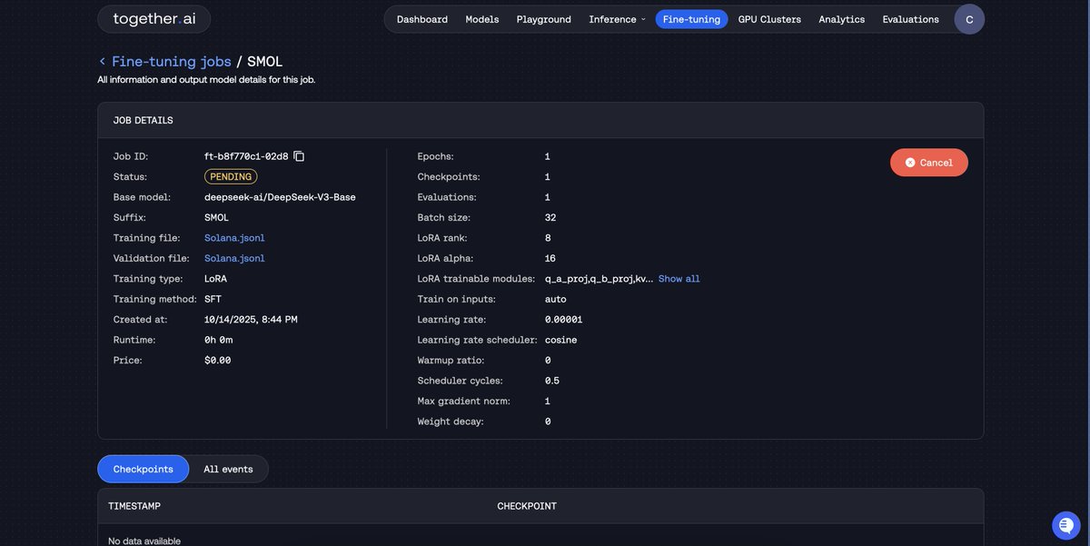Open the Training file Solana.jsonl link
The width and height of the screenshot is (1090, 546).
coord(234,238)
